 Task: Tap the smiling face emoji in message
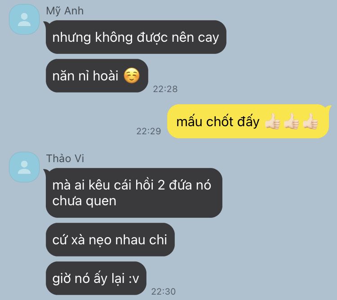(132, 75)
